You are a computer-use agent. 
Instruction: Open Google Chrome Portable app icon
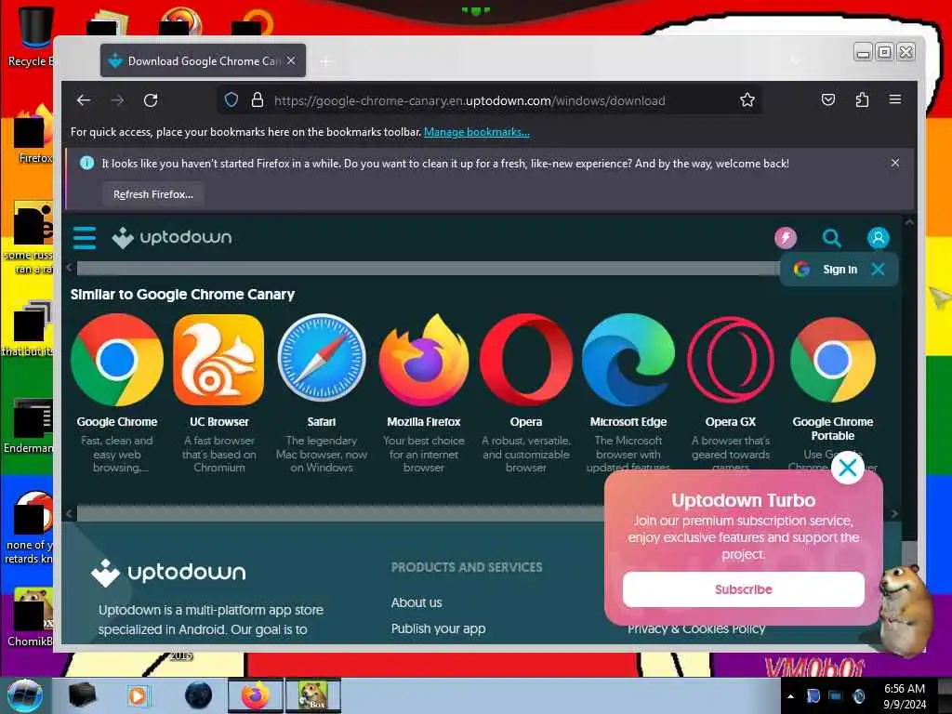[833, 360]
